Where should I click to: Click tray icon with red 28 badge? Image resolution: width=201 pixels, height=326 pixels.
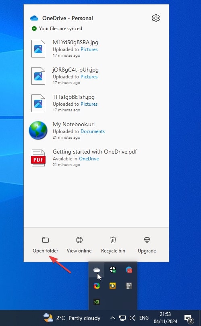pos(129,270)
